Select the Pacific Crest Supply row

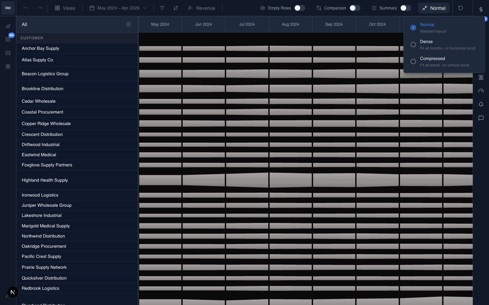(x=77, y=257)
